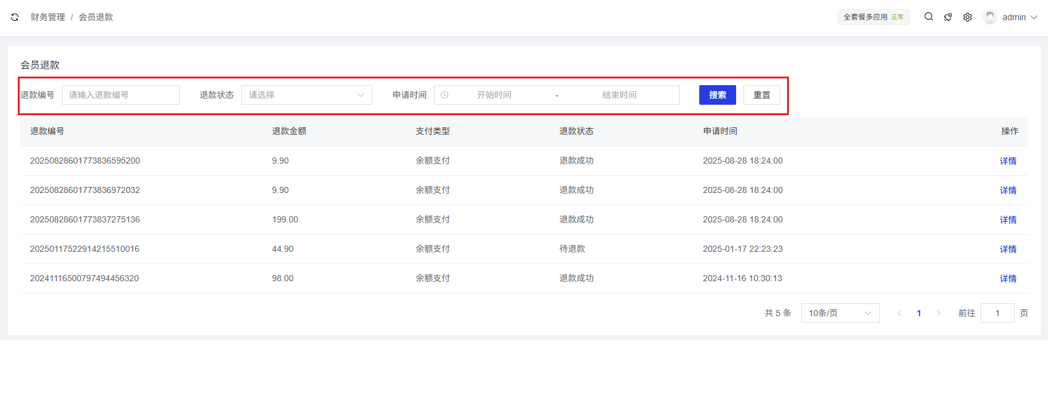
Task: Click the refresh icon beside the breadcrumb
Action: point(15,17)
